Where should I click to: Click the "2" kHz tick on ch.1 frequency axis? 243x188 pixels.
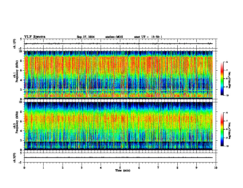pyautogui.click(x=21, y=89)
